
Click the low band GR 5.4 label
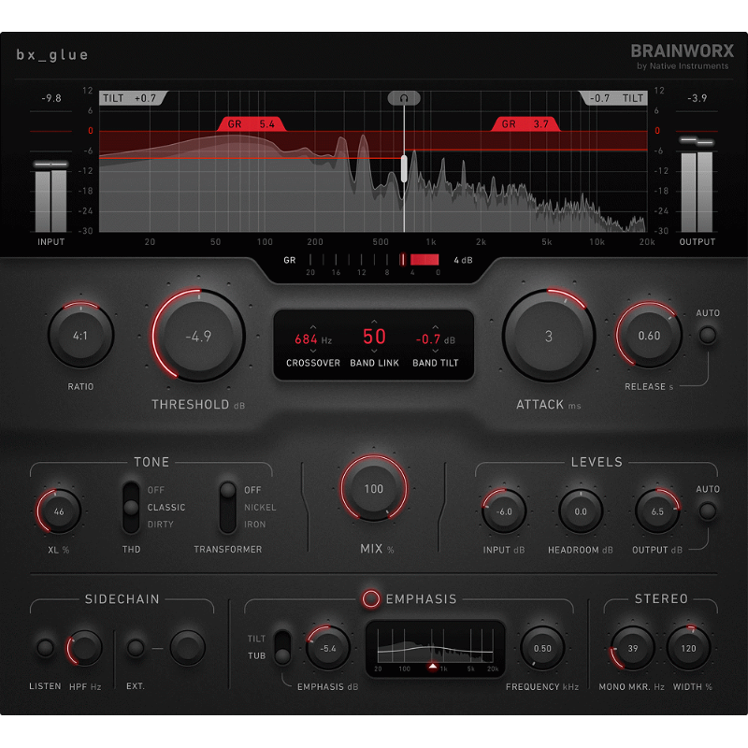coord(252,124)
